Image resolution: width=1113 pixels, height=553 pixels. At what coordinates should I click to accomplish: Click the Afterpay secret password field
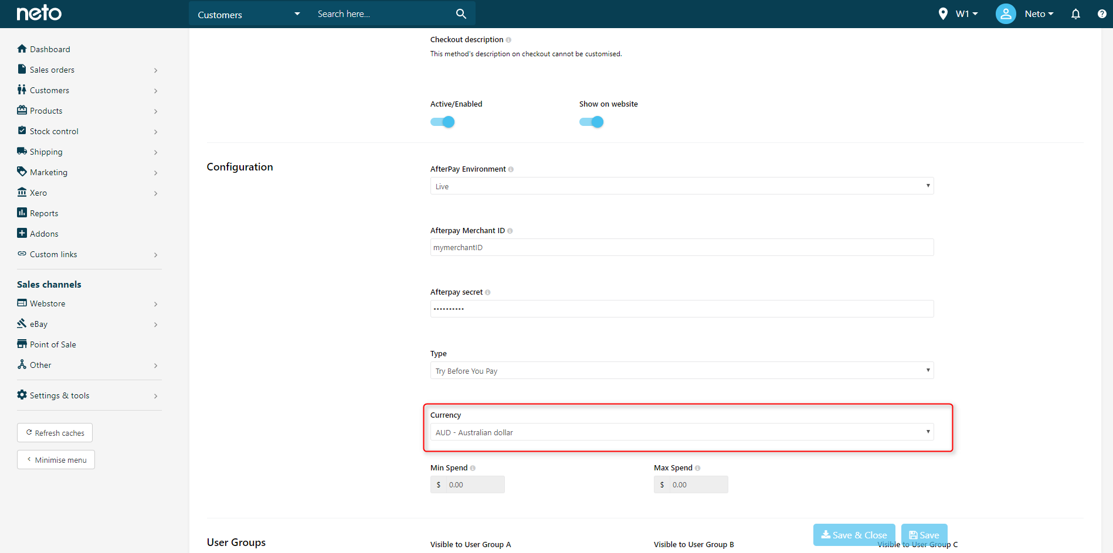coord(682,309)
